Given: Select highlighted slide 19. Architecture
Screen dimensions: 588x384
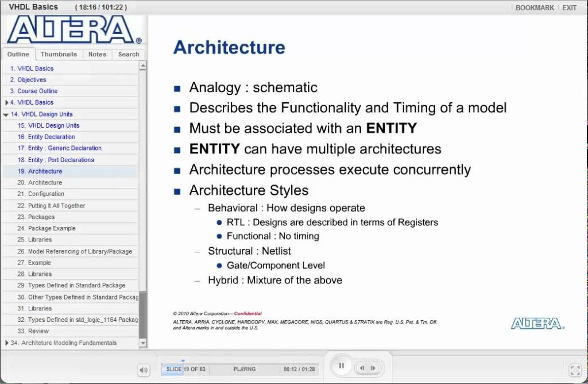Looking at the screenshot, I should [71, 171].
